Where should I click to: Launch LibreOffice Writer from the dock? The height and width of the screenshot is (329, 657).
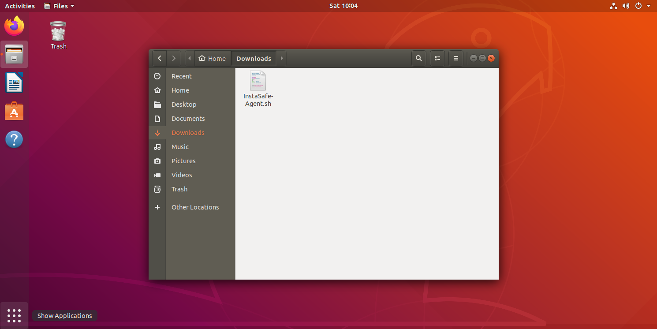click(14, 82)
